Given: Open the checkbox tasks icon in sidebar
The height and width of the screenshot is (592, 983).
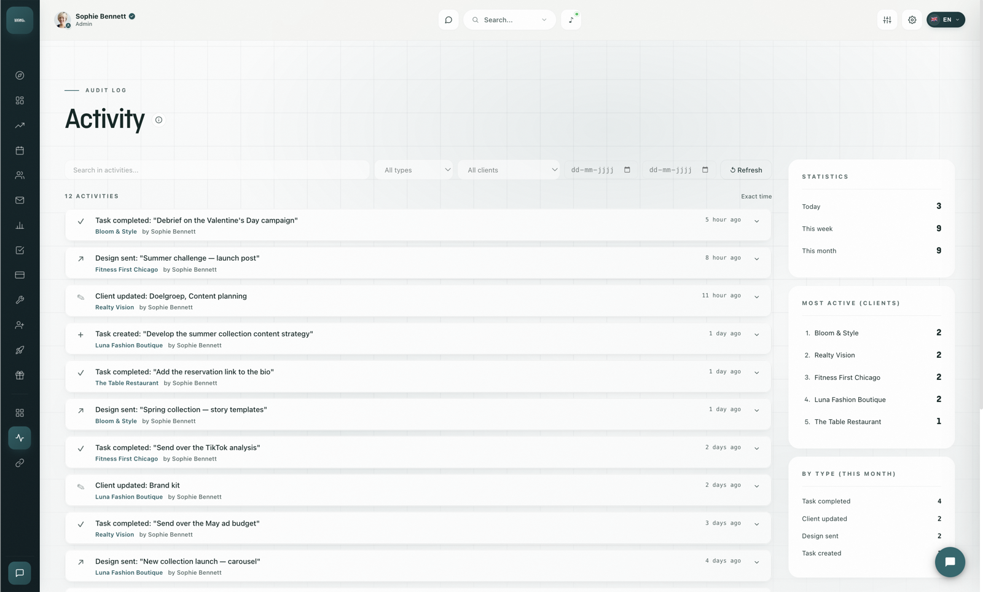Looking at the screenshot, I should (x=20, y=250).
